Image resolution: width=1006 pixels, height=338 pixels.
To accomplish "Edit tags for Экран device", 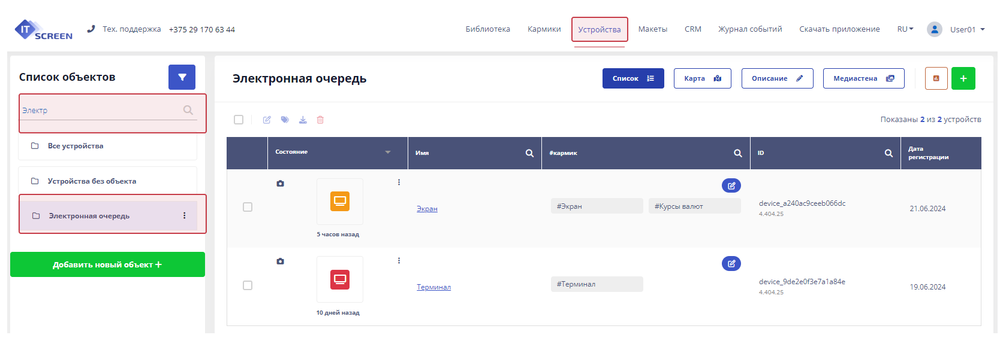I will 731,185.
